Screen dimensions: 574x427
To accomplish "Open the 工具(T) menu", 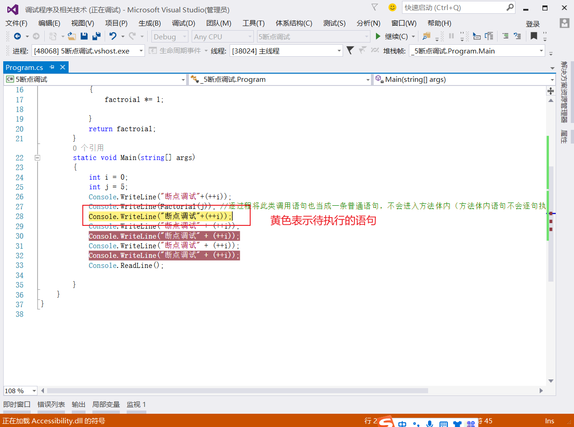I will pyautogui.click(x=253, y=23).
